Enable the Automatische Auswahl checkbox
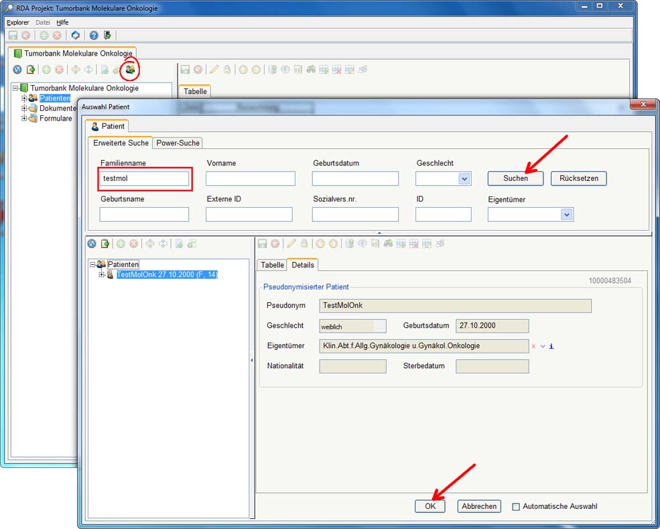This screenshot has width=660, height=529. [515, 507]
